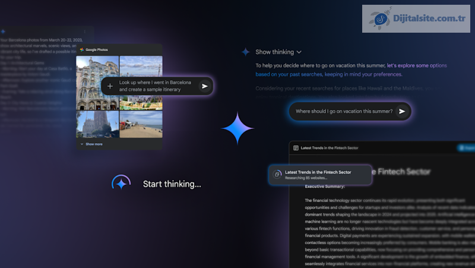
Task: Open the three-dot menu on Barcelona response
Action: (x=84, y=31)
